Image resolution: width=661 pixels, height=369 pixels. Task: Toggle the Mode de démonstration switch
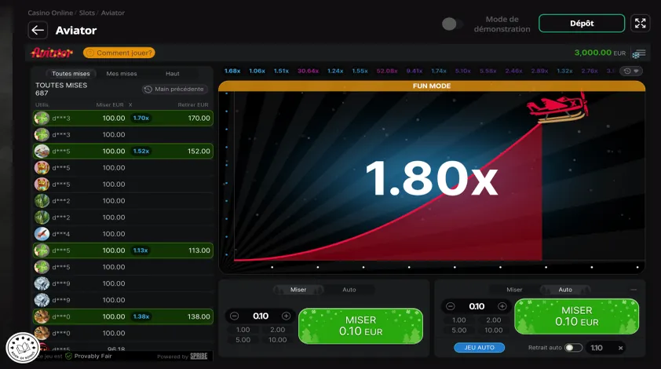(x=451, y=24)
